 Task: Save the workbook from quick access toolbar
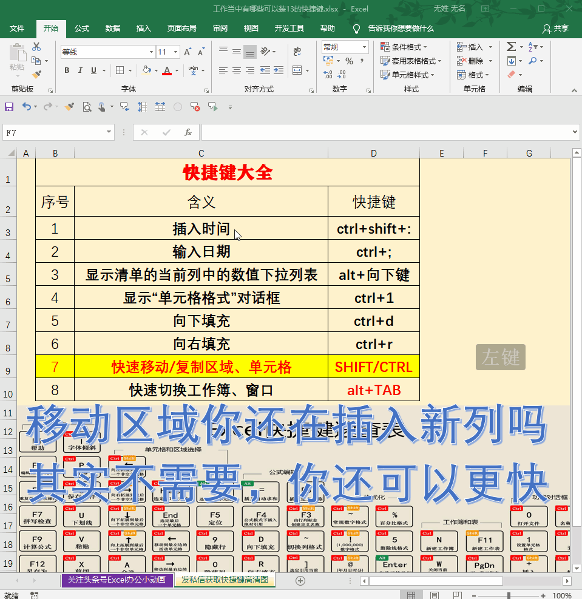click(8, 107)
